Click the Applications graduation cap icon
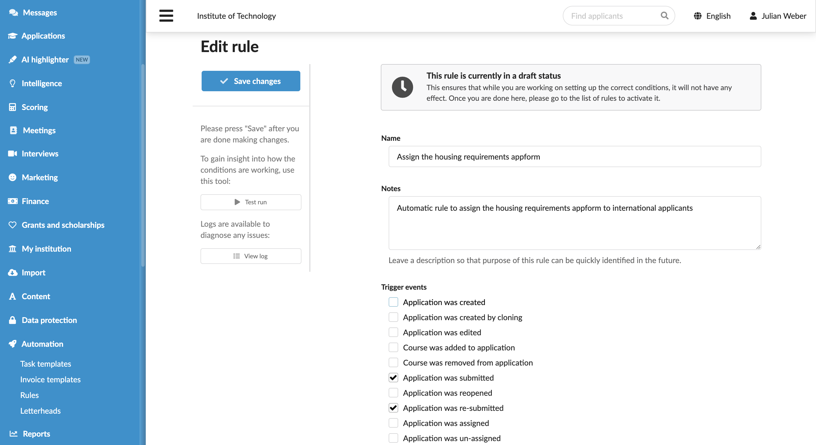This screenshot has width=816, height=445. (x=13, y=36)
